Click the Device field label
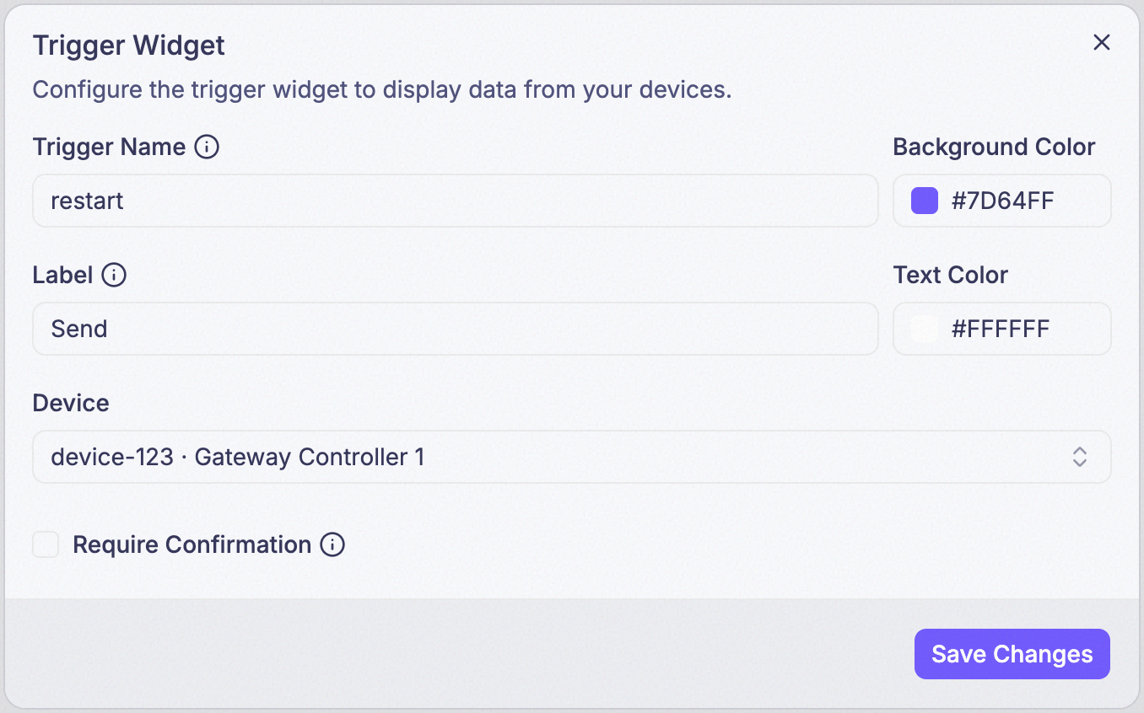Viewport: 1144px width, 713px height. click(71, 403)
